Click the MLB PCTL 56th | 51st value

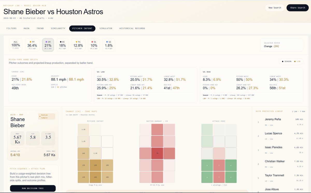click(278, 88)
